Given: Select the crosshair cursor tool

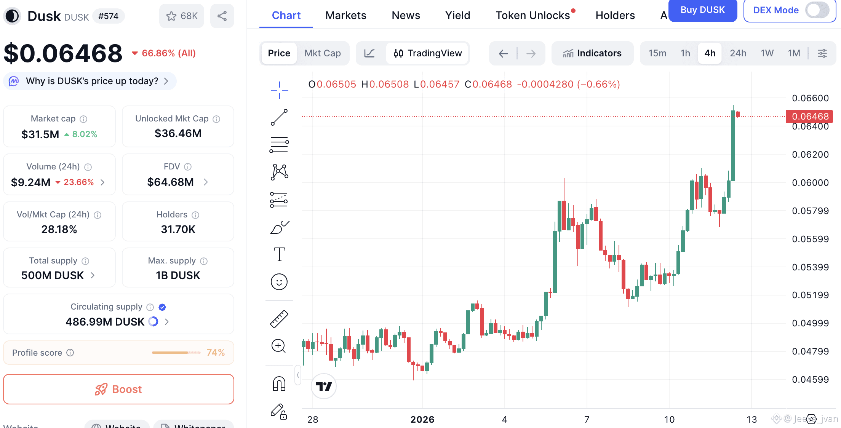Looking at the screenshot, I should 279,90.
